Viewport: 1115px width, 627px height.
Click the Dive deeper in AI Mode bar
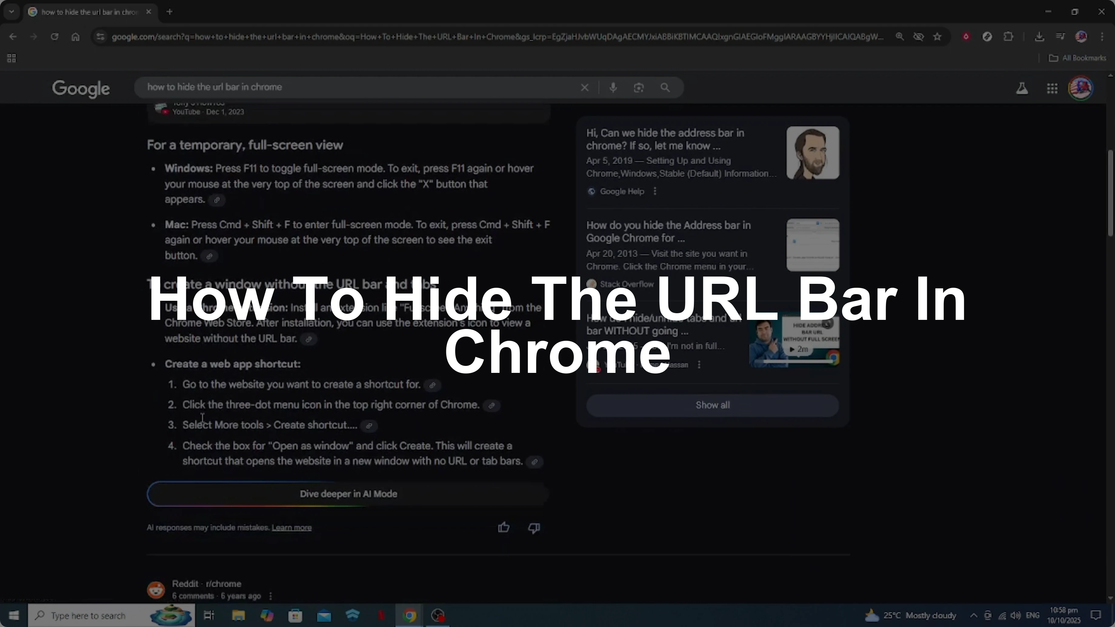coord(348,494)
